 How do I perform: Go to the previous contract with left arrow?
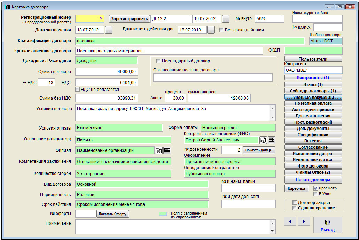290,222
